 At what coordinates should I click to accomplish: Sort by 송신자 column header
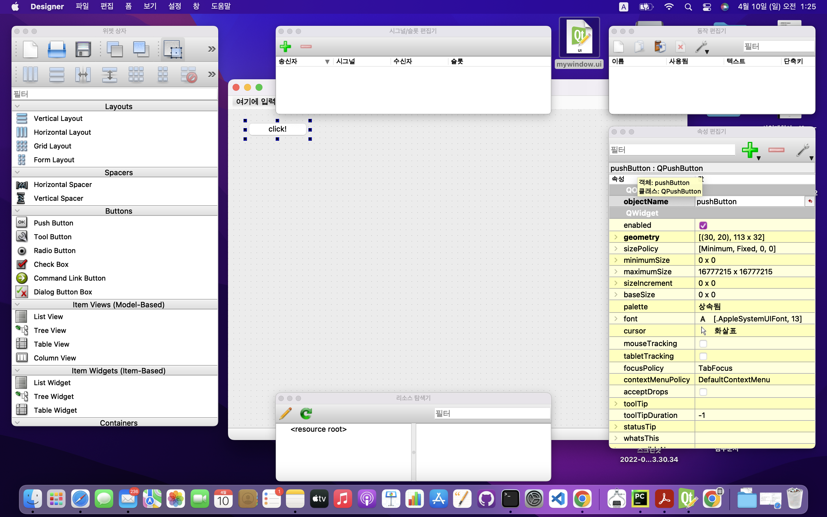(x=304, y=61)
